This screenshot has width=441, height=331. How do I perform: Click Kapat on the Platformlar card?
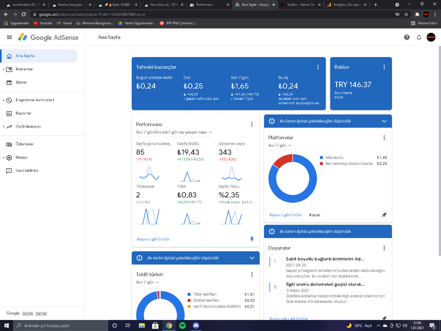click(x=315, y=215)
